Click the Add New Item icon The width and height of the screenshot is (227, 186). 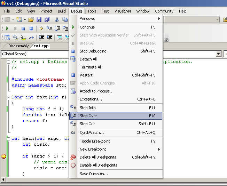click(x=19, y=19)
